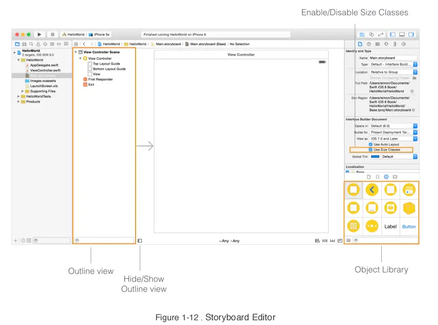Image resolution: width=438 pixels, height=325 pixels.
Task: Switch to the Size inspector tab
Action: point(395,44)
